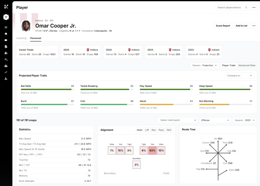Open the document report icon in sidebar
Image resolution: width=260 pixels, height=186 pixels.
pyautogui.click(x=6, y=47)
